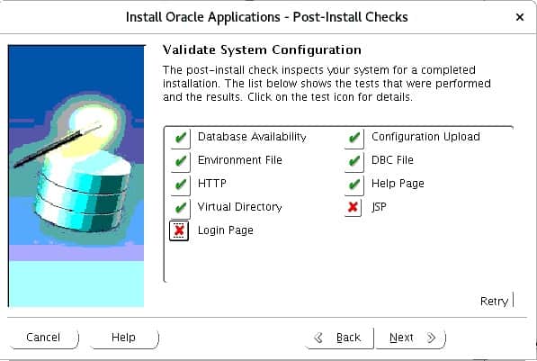
Task: Show DBC File test result icon
Action: coord(354,161)
